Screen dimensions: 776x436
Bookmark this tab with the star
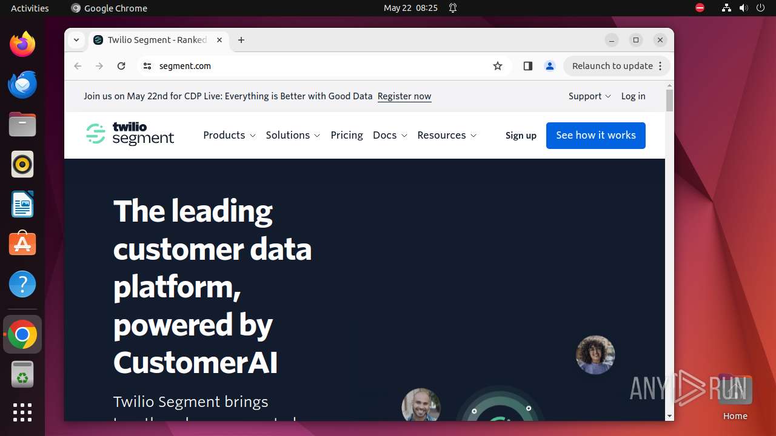pyautogui.click(x=498, y=66)
